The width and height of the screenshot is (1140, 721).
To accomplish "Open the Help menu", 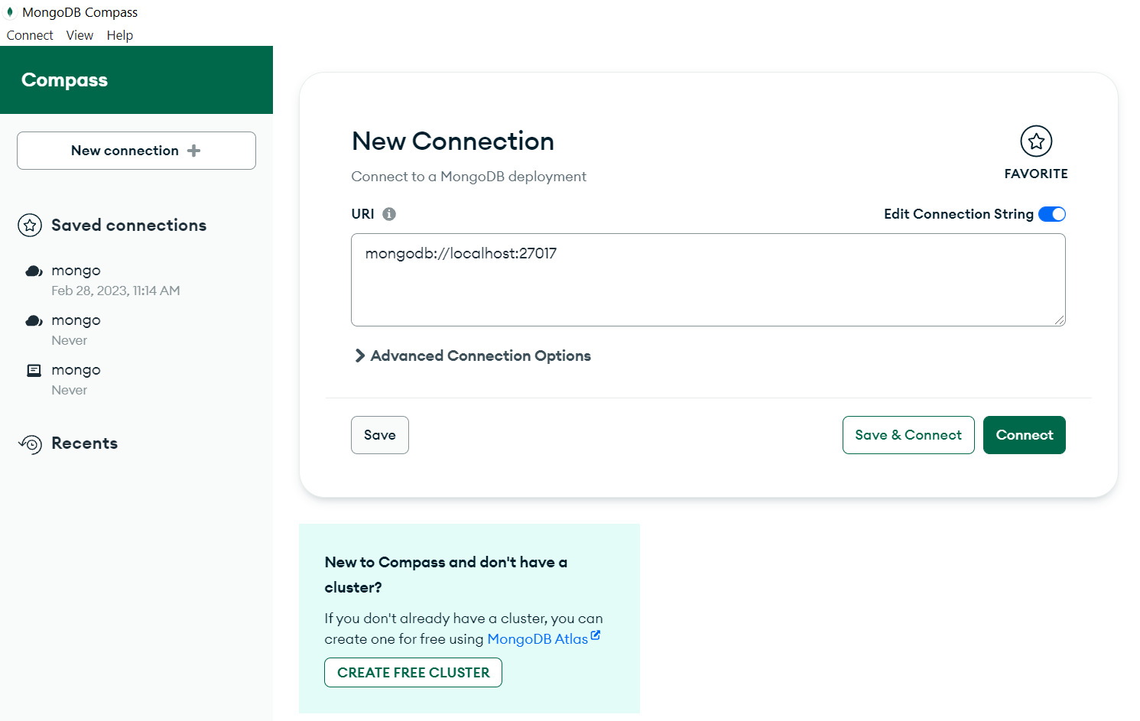I will (x=120, y=35).
